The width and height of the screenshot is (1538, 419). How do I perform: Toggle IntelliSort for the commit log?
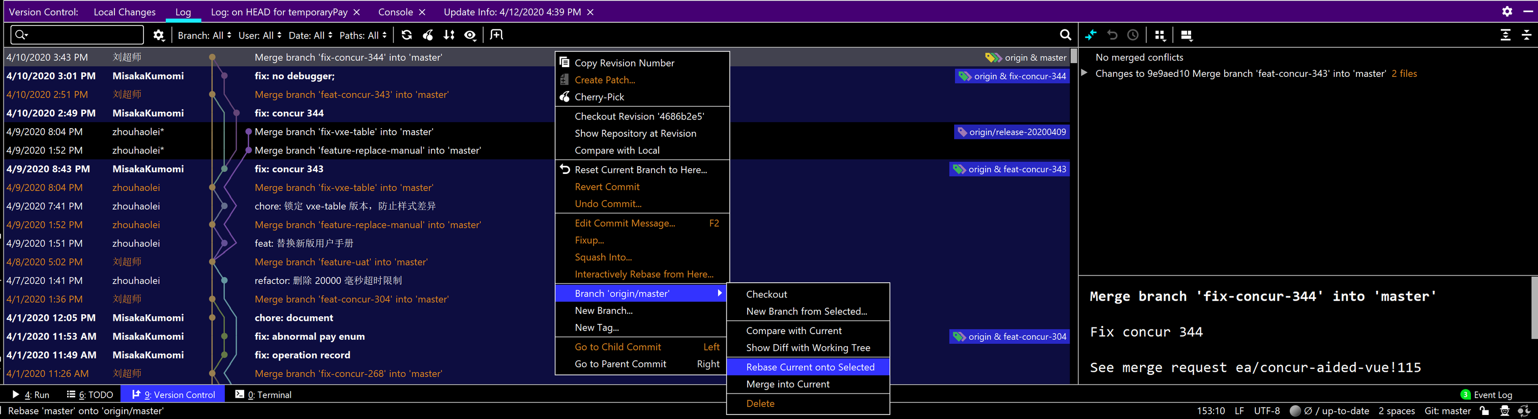click(449, 35)
